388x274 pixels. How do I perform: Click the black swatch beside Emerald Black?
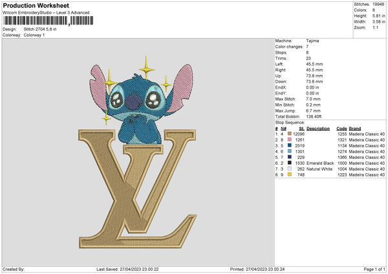tap(290, 163)
